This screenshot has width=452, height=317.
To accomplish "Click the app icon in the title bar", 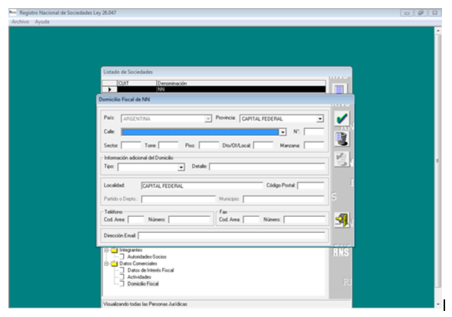I will [x=13, y=13].
